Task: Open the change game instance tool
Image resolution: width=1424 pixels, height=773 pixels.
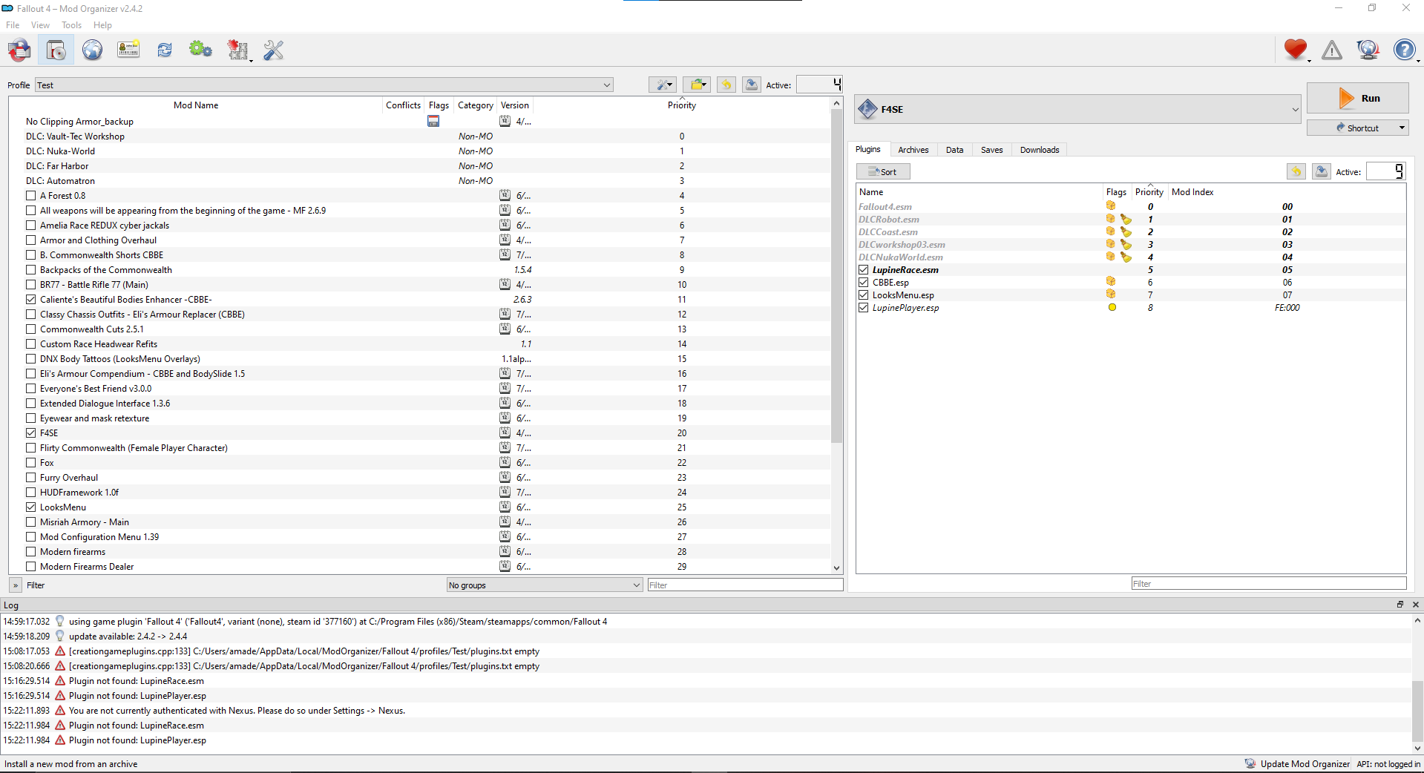Action: (20, 50)
